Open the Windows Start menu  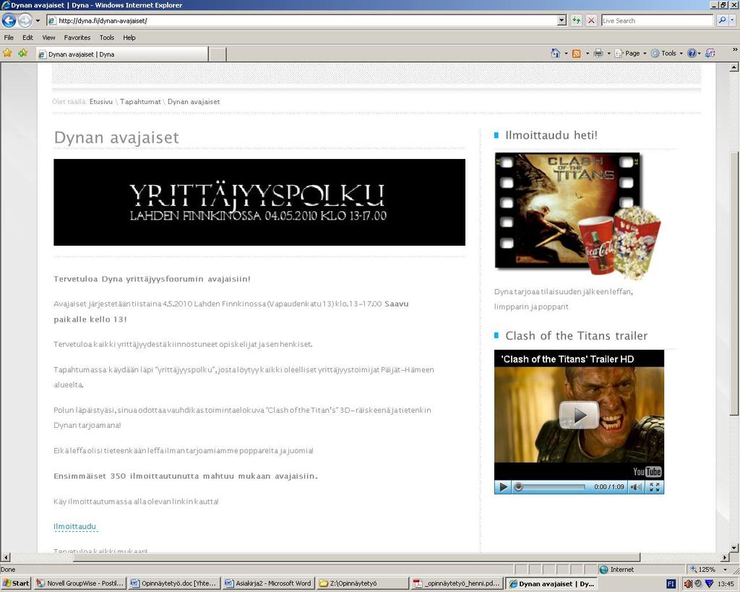16,583
